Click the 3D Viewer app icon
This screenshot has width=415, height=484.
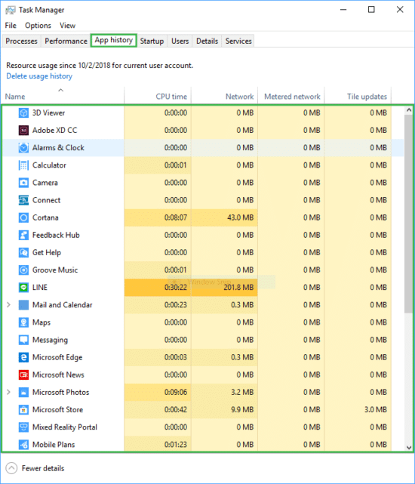(23, 113)
